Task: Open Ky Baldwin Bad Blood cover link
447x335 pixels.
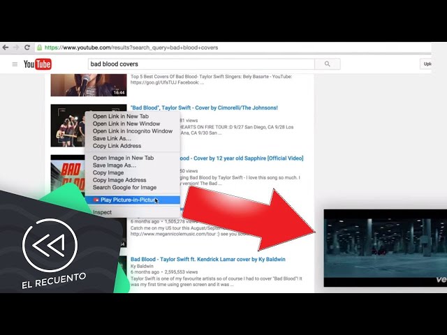Action: pyautogui.click(x=208, y=259)
